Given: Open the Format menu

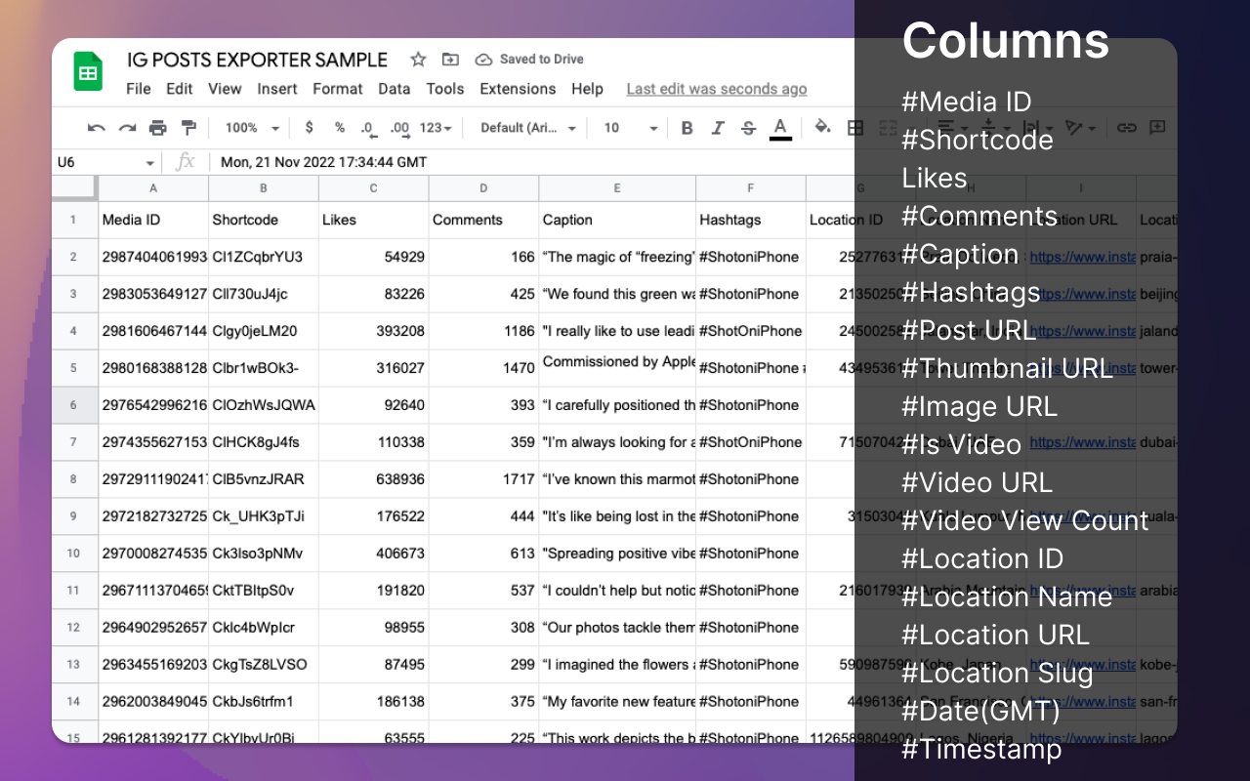Looking at the screenshot, I should pos(338,89).
